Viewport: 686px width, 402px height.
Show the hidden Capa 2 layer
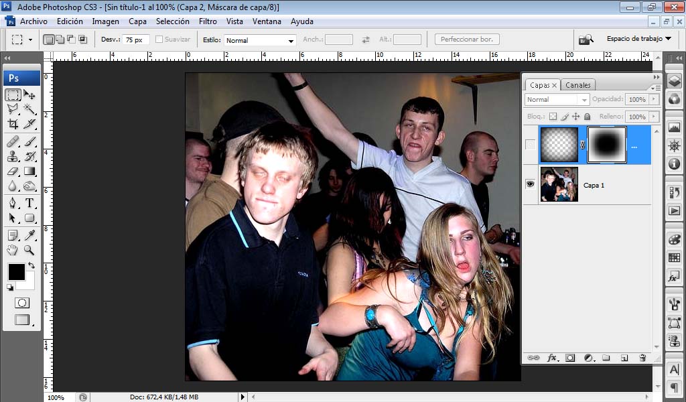(x=531, y=144)
